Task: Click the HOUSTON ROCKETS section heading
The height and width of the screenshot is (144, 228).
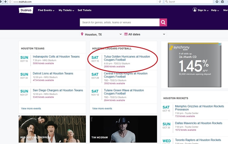Action: 176,98
